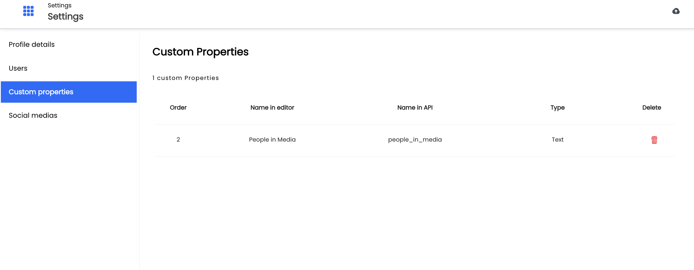Open the apps grid menu icon
Viewport: 694px width, 270px height.
28,11
